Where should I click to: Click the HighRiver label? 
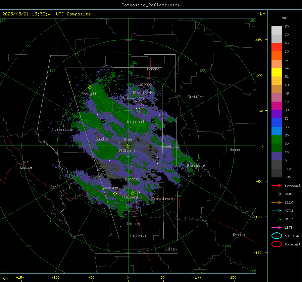(x=139, y=235)
